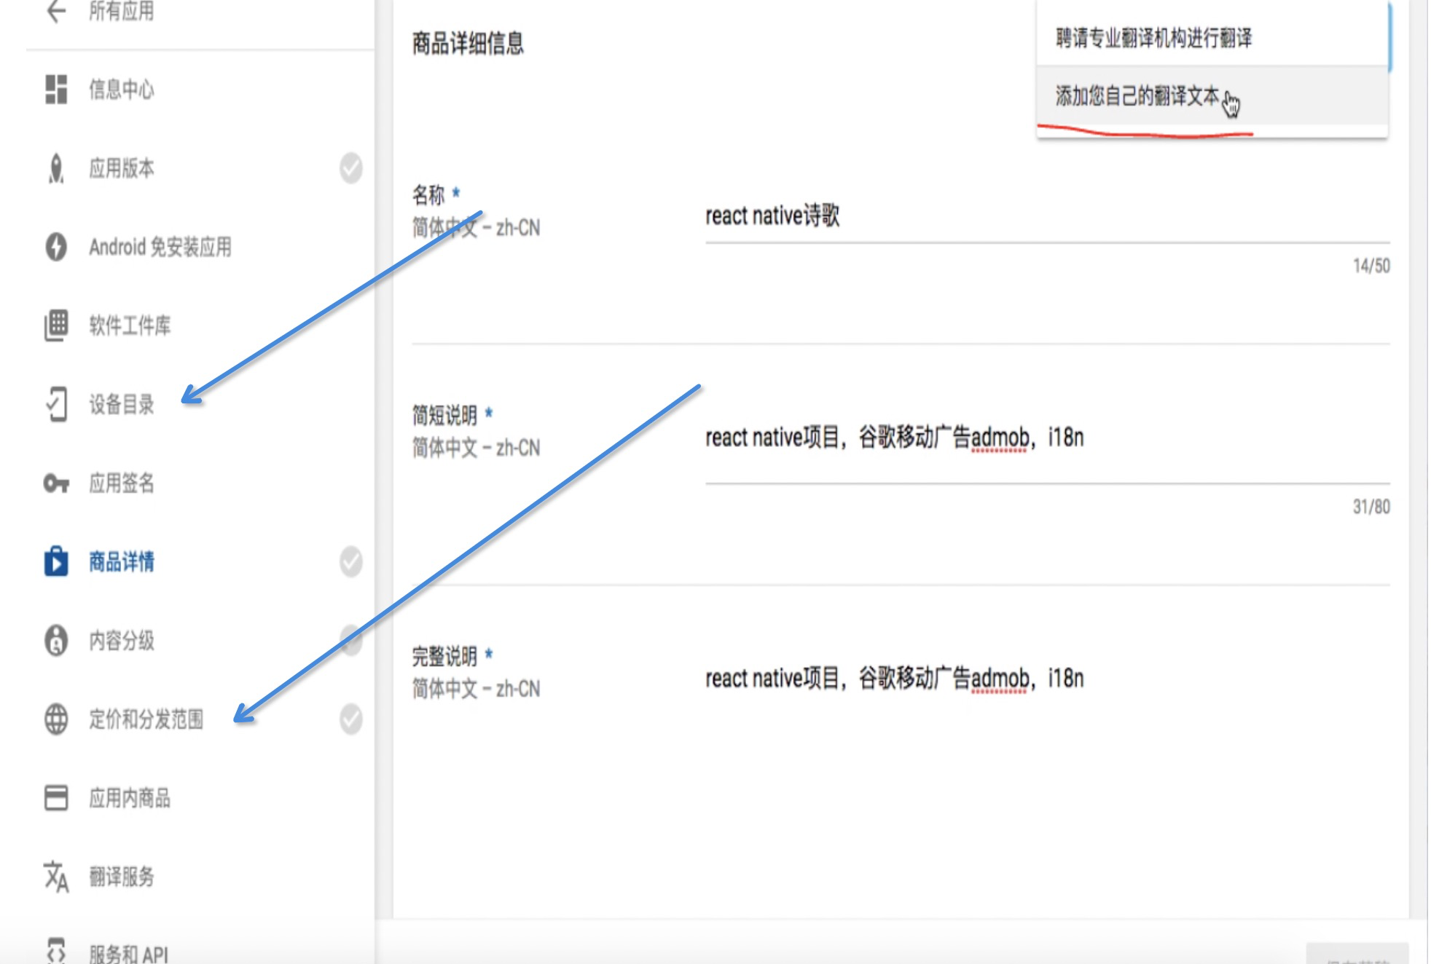Open the 应用内商品 section
The height and width of the screenshot is (964, 1431).
coord(130,799)
